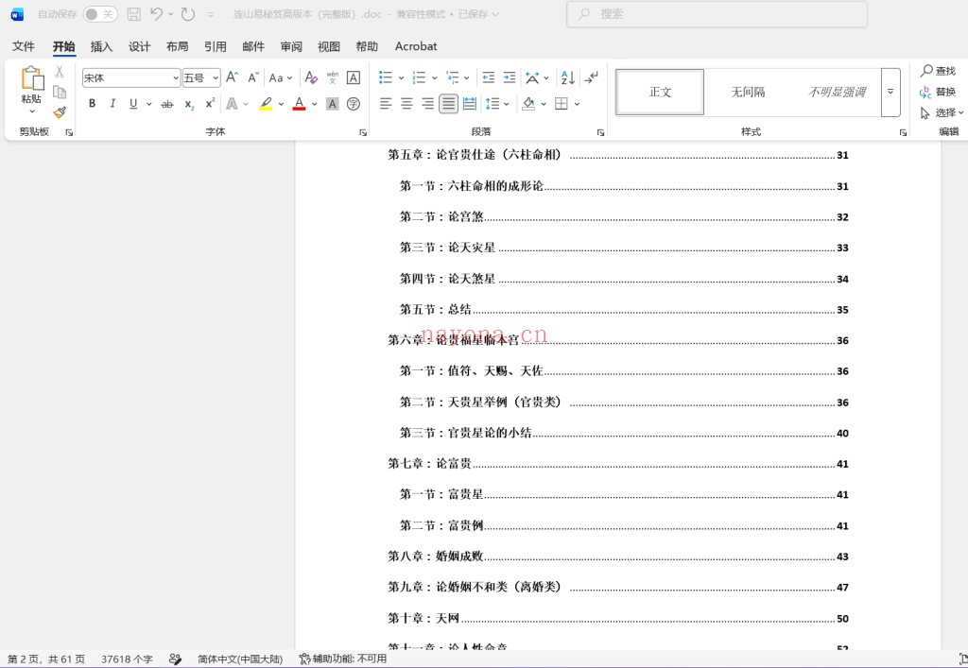Click the word count 37618 个字

[x=127, y=659]
